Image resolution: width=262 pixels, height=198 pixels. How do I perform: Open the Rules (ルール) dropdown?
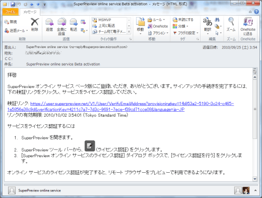coord(156,20)
